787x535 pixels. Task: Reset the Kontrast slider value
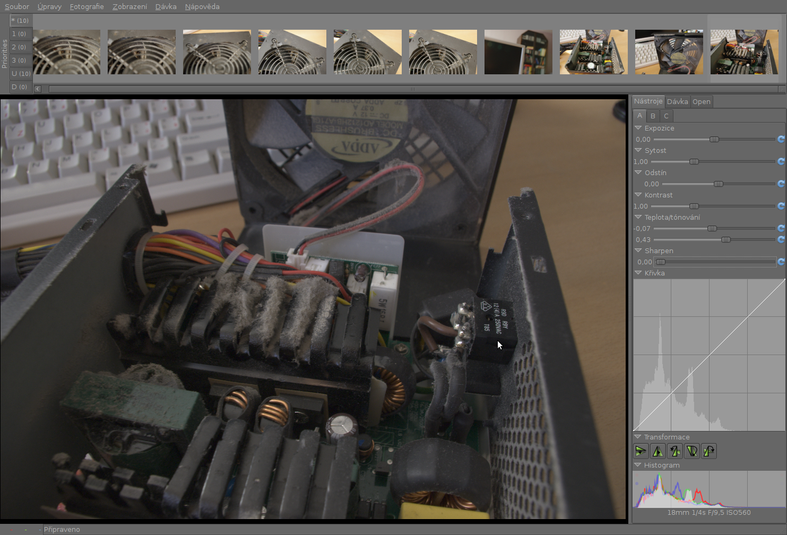[781, 206]
